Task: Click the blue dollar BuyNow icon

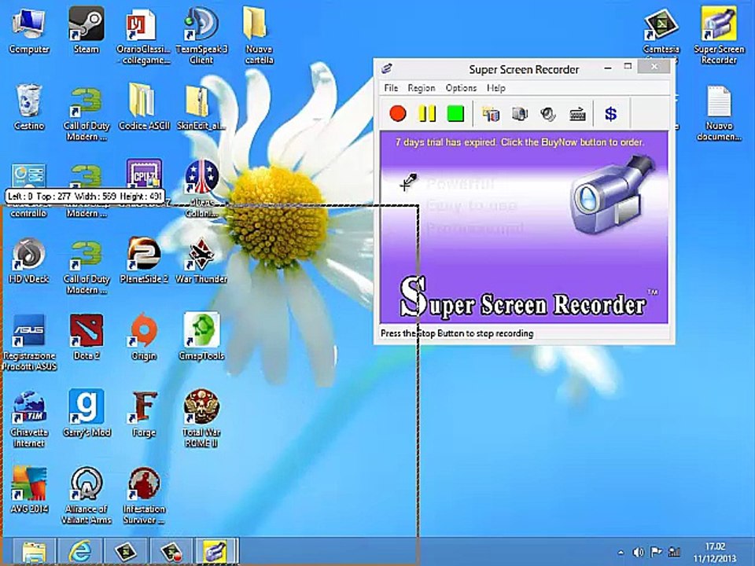Action: pyautogui.click(x=610, y=114)
